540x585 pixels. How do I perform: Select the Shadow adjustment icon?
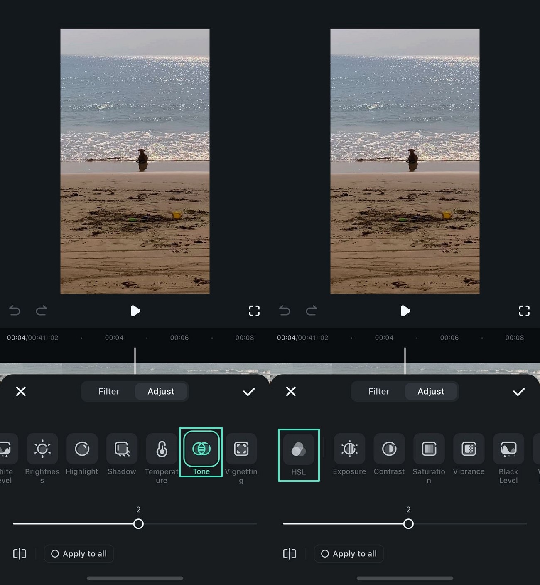(122, 449)
